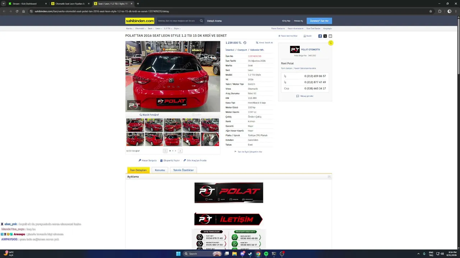Click Hasar Sorgula link

148,161
